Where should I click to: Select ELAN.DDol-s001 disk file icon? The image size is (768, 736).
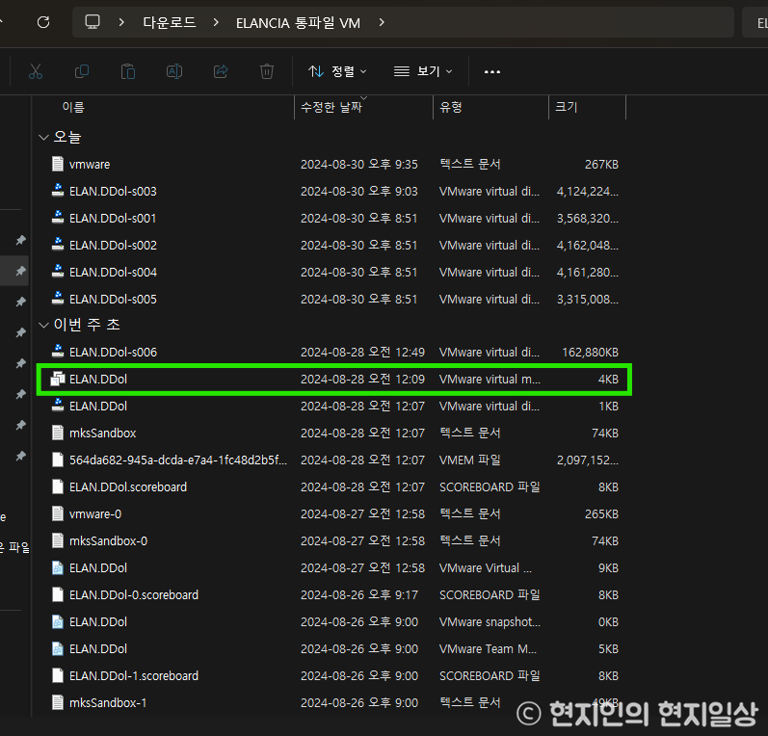click(58, 218)
